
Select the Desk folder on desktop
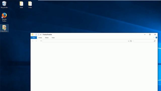point(21,5)
